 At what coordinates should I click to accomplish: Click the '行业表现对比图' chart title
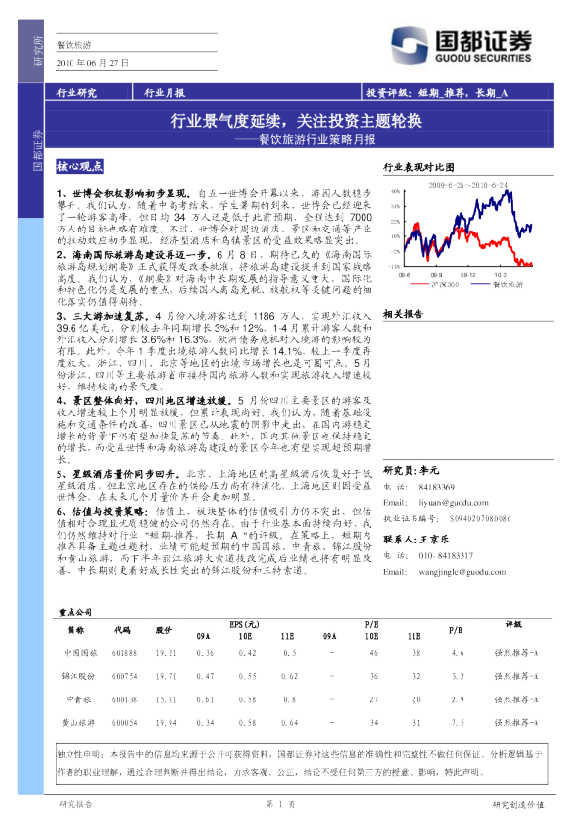(x=418, y=167)
